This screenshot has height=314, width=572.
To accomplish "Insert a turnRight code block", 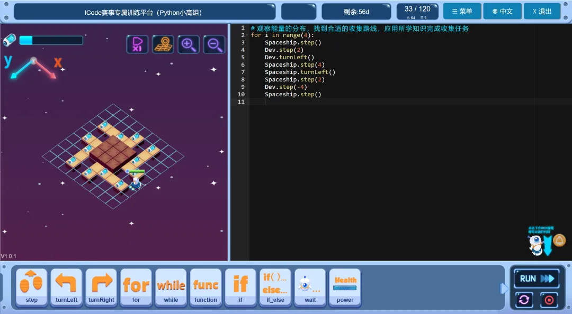I will 101,288.
